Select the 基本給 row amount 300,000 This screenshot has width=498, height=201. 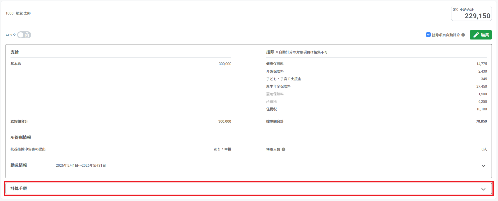point(225,64)
